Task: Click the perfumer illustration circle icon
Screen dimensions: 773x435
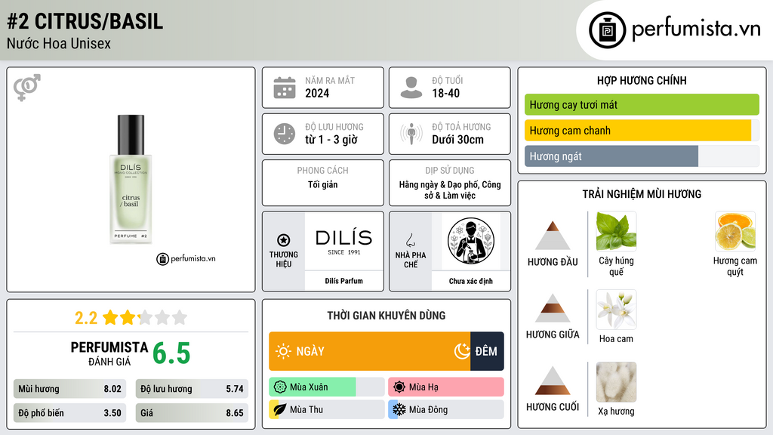Action: click(x=471, y=242)
